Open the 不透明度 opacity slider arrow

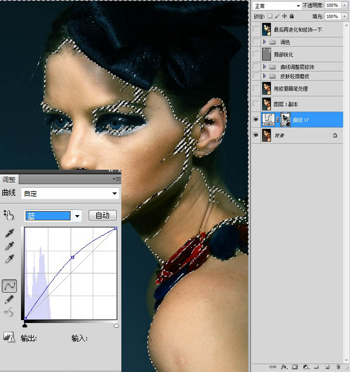(345, 5)
